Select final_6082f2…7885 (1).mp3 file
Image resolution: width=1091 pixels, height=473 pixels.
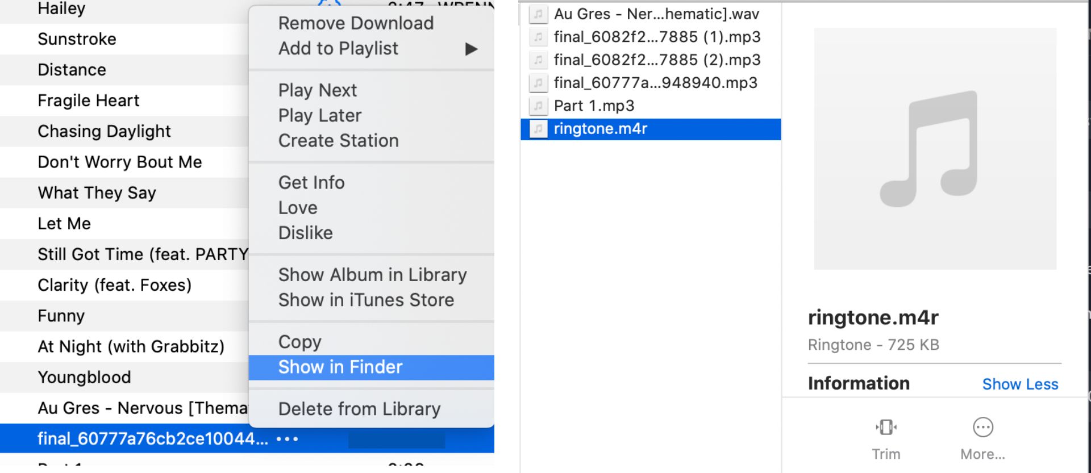(657, 37)
